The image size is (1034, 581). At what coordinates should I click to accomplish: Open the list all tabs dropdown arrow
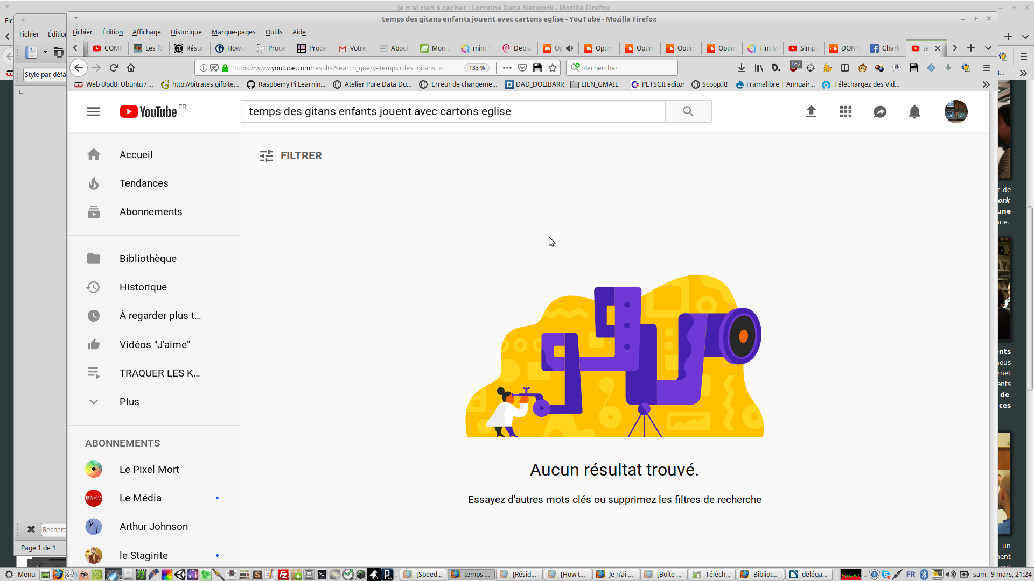coord(988,48)
